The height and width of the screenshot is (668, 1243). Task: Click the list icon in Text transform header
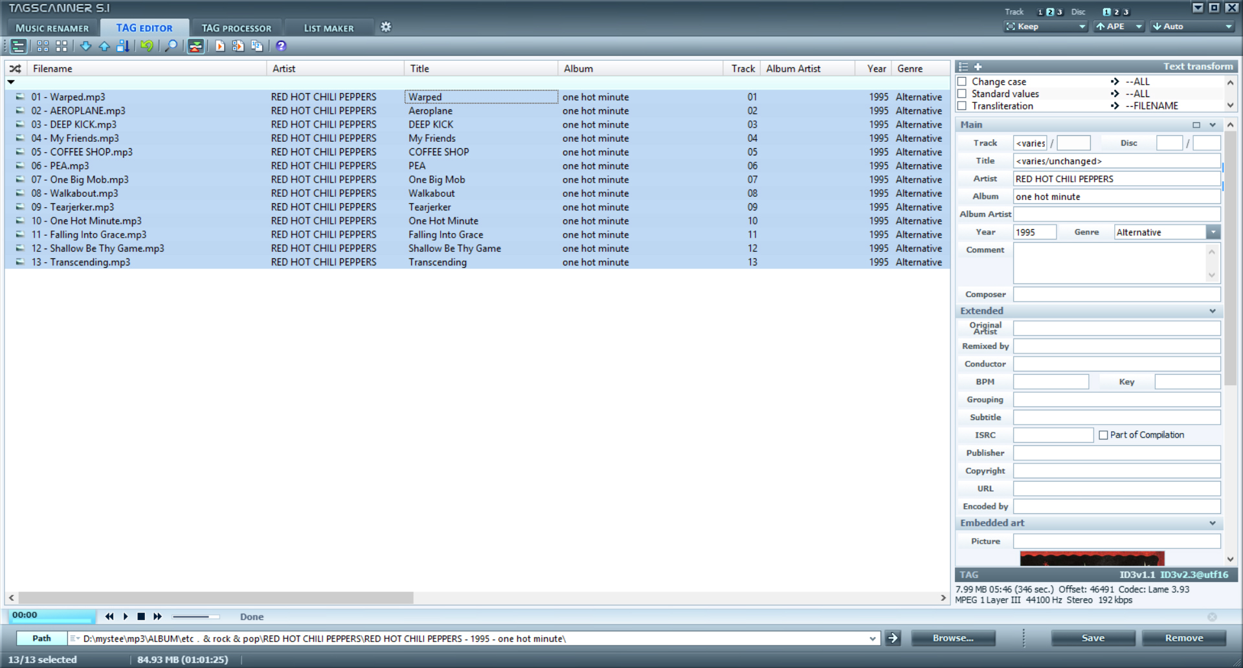coord(963,67)
